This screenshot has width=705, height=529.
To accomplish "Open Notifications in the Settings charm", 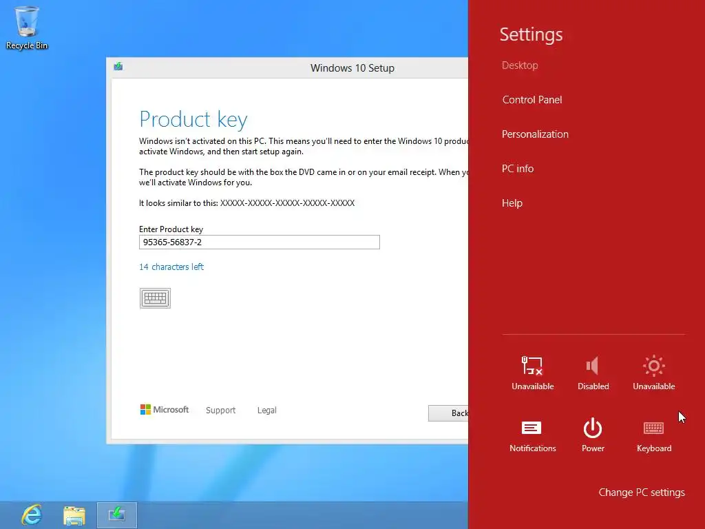I will [x=532, y=435].
